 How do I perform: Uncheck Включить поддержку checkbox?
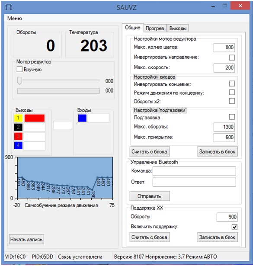pyautogui.click(x=234, y=227)
